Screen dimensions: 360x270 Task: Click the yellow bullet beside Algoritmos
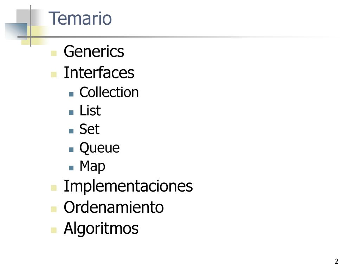coord(54,230)
